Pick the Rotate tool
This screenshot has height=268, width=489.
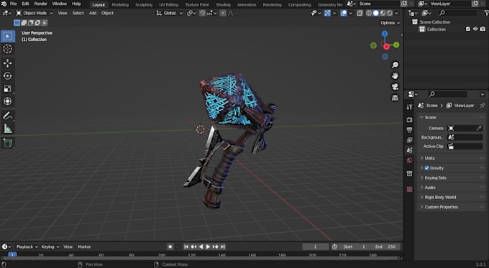click(7, 76)
